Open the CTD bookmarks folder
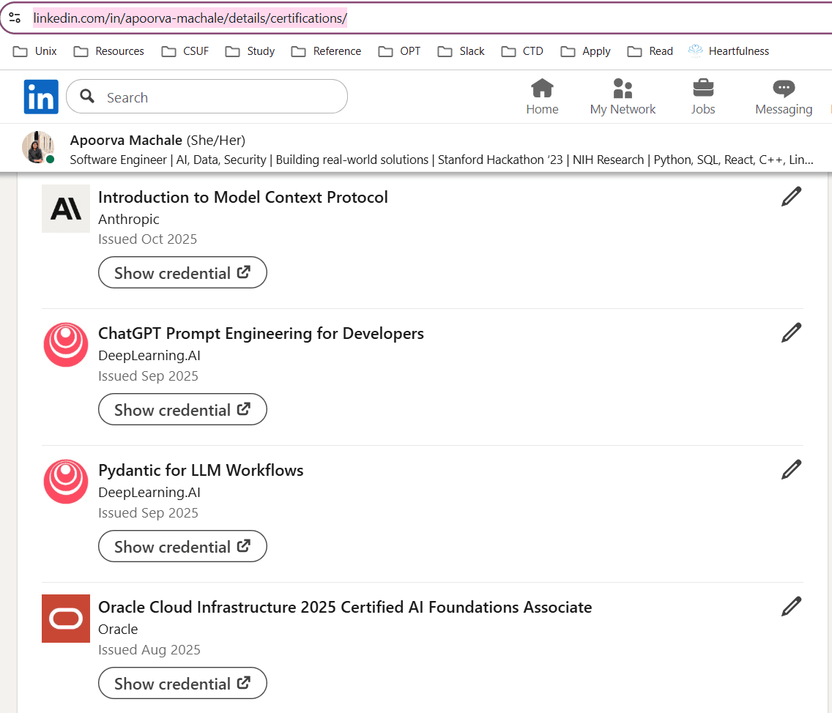 tap(522, 51)
